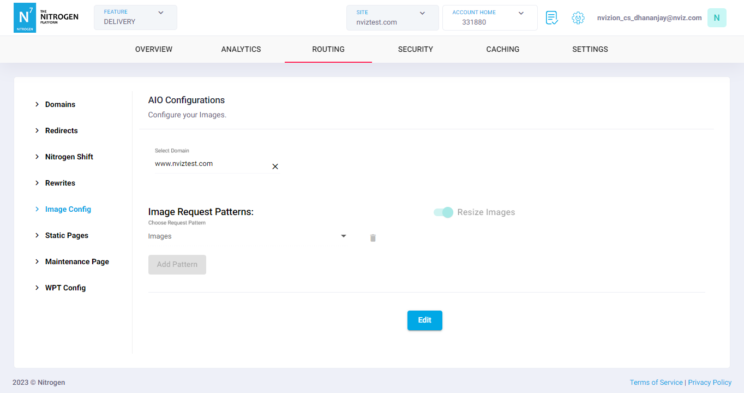Click the Edit button

pyautogui.click(x=424, y=320)
